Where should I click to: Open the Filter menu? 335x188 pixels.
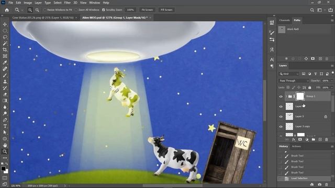click(68, 3)
